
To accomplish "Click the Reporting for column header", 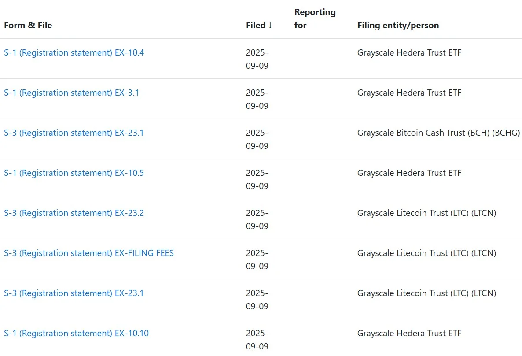I will click(x=315, y=19).
